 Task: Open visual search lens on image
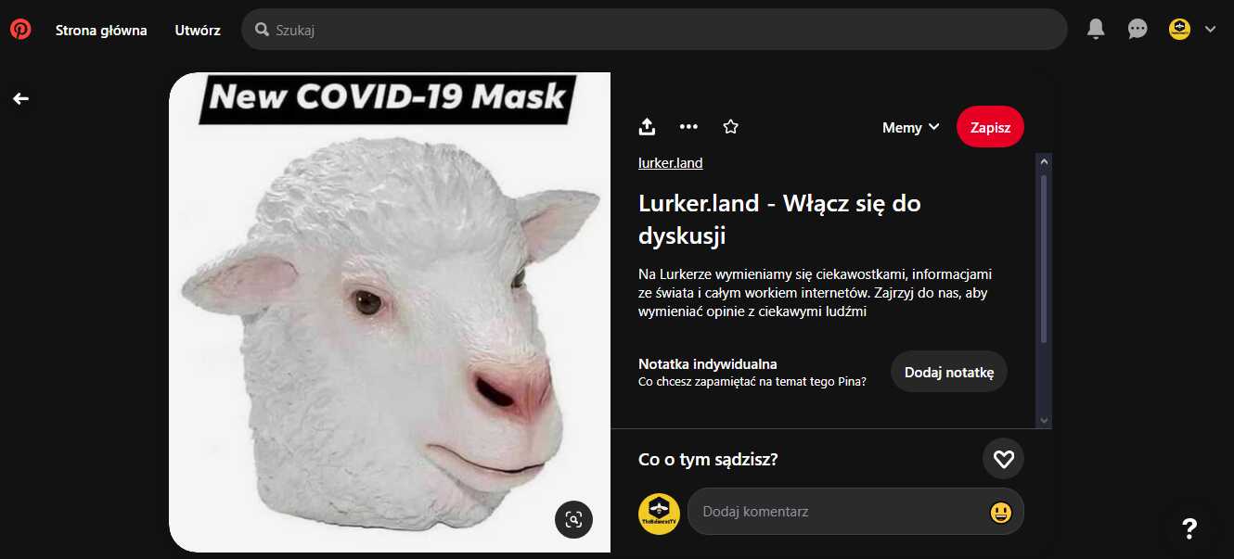pyautogui.click(x=573, y=519)
